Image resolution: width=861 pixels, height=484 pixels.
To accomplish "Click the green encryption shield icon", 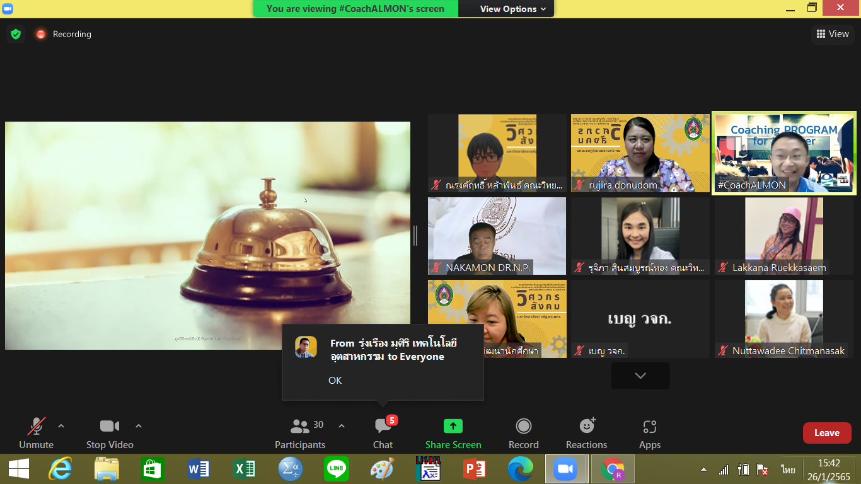I will click(x=16, y=34).
